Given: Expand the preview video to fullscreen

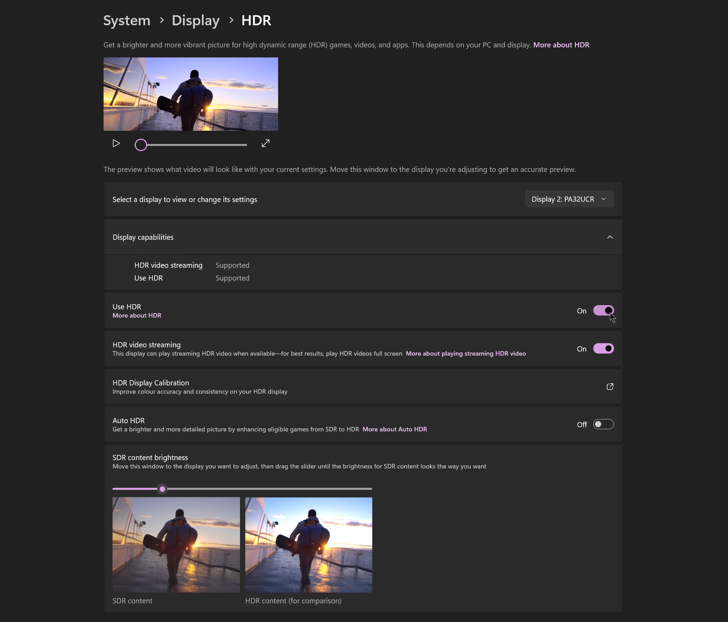Looking at the screenshot, I should coord(266,144).
